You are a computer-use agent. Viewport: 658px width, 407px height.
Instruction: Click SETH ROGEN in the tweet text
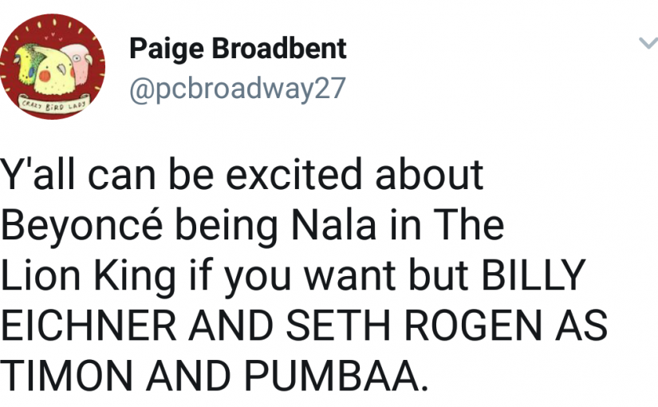414,325
